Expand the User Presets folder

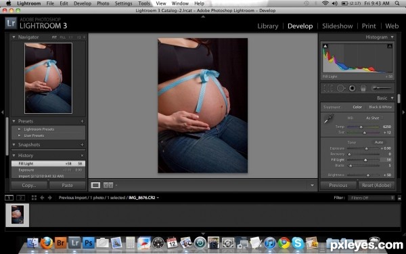click(20, 135)
